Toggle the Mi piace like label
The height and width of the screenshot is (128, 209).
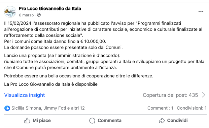tap(42, 120)
